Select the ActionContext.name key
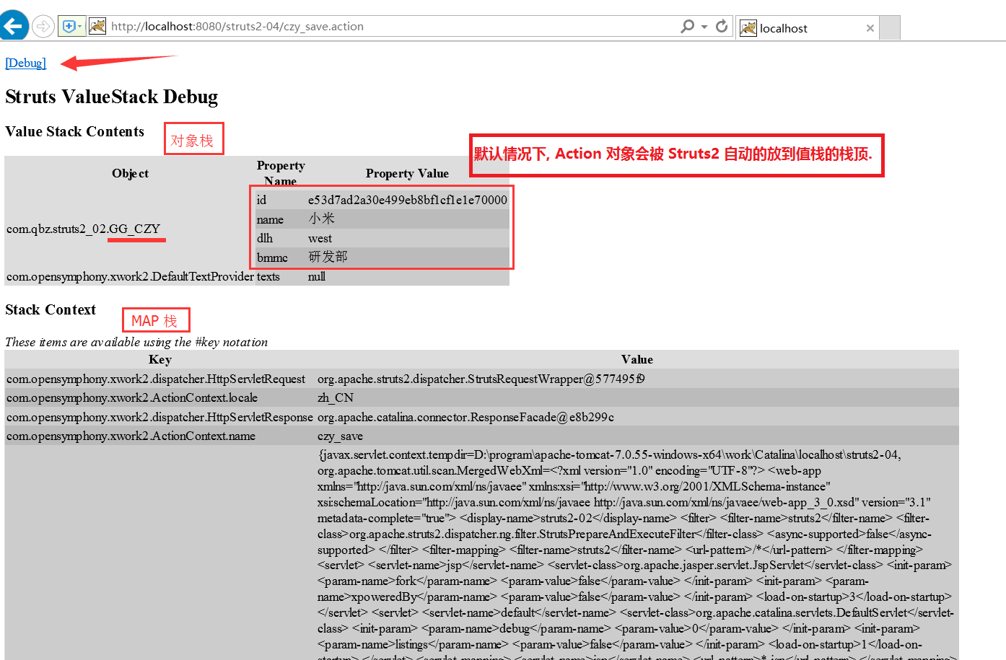This screenshot has width=1006, height=660. point(131,436)
